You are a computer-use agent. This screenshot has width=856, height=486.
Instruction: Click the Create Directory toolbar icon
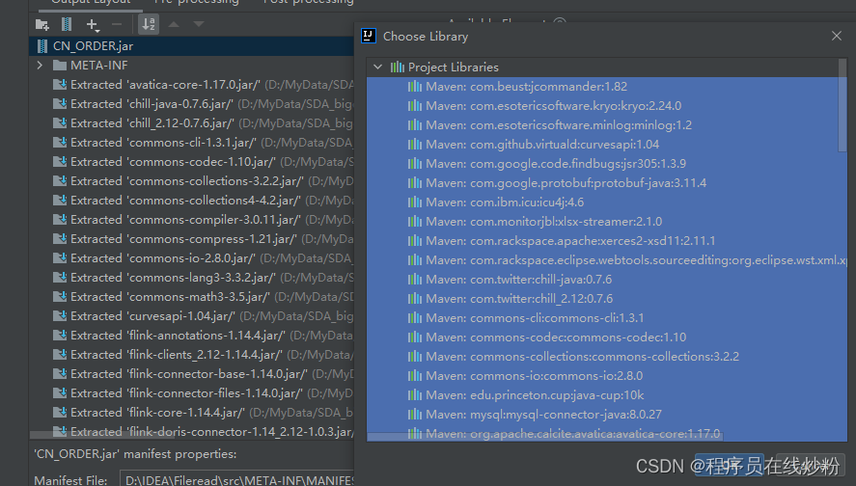pyautogui.click(x=42, y=24)
